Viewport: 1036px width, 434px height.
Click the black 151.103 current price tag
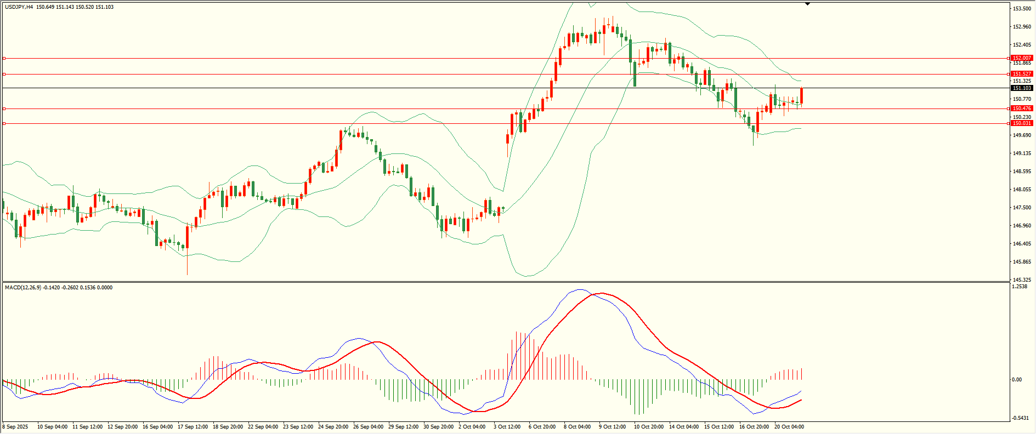[1022, 88]
